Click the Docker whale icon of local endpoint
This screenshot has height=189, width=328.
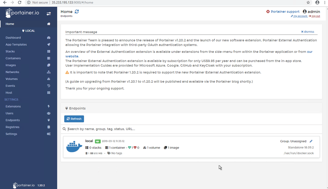74,146
